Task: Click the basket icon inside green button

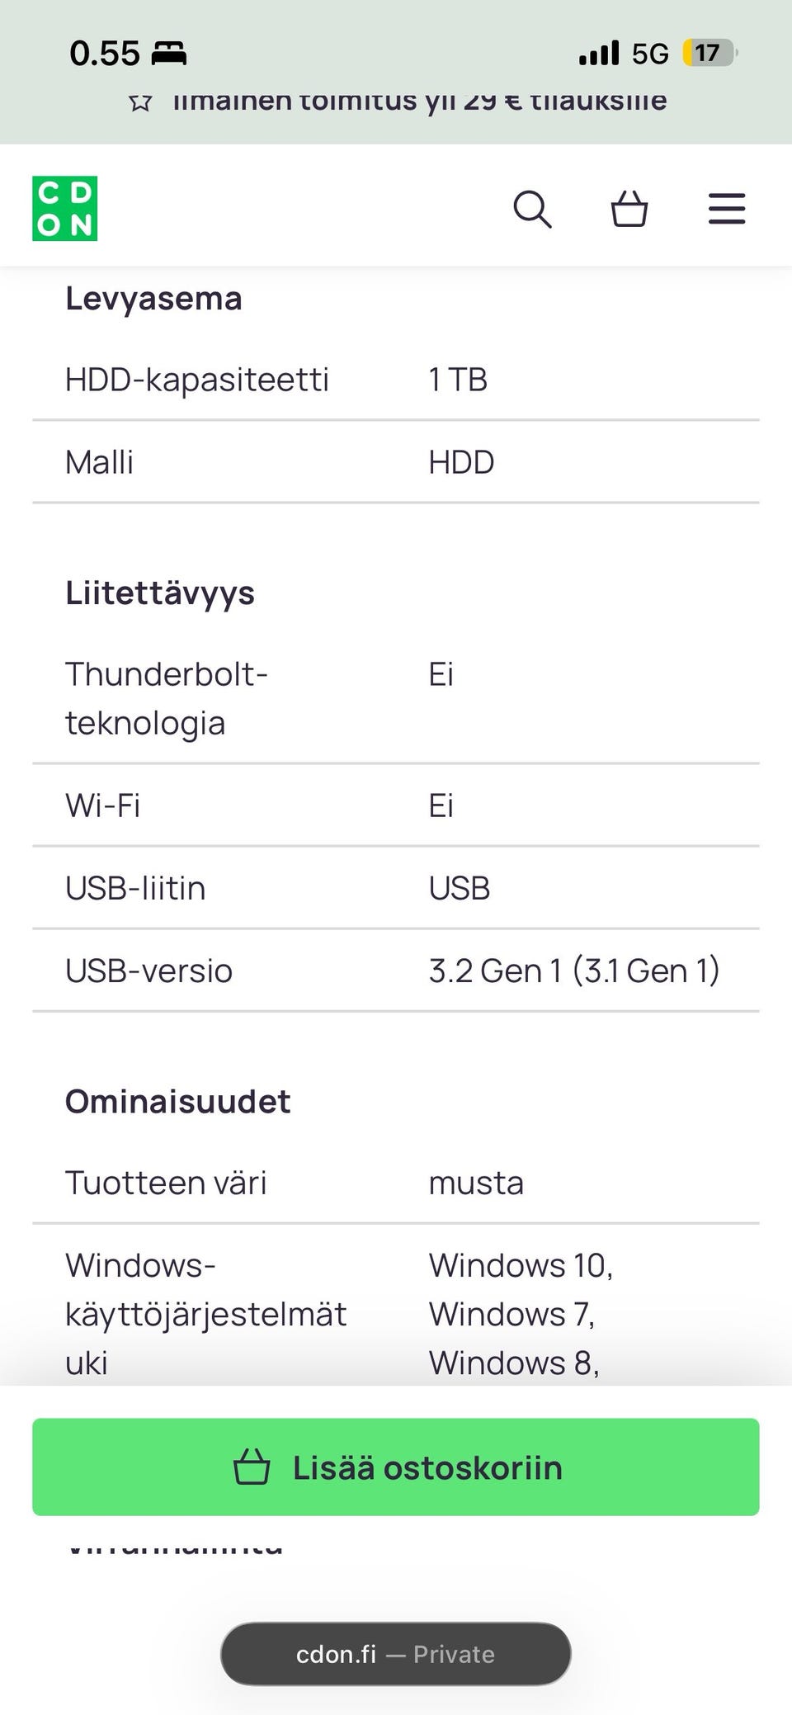Action: (x=252, y=1467)
